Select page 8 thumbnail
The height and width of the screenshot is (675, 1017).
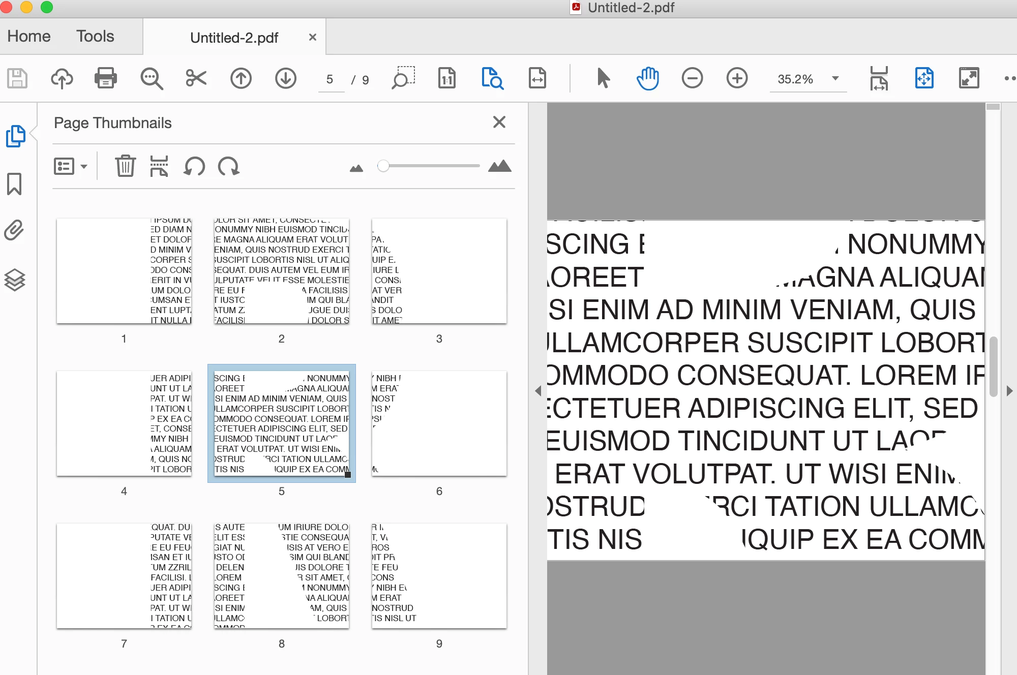click(281, 576)
